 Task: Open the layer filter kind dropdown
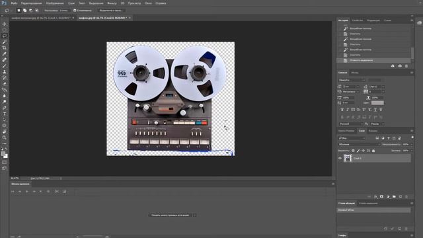pos(352,138)
